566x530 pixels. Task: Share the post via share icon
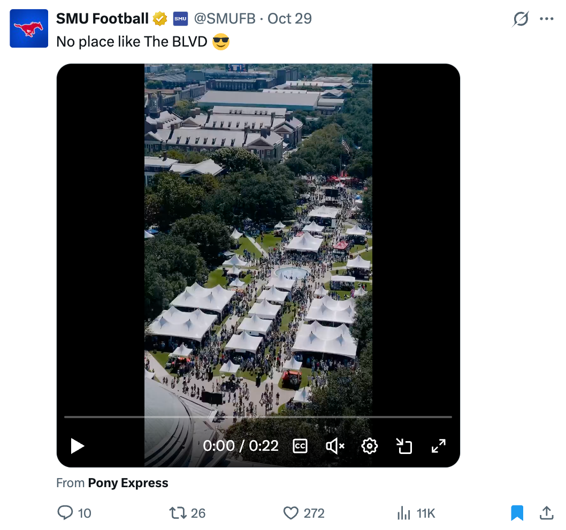(x=546, y=513)
